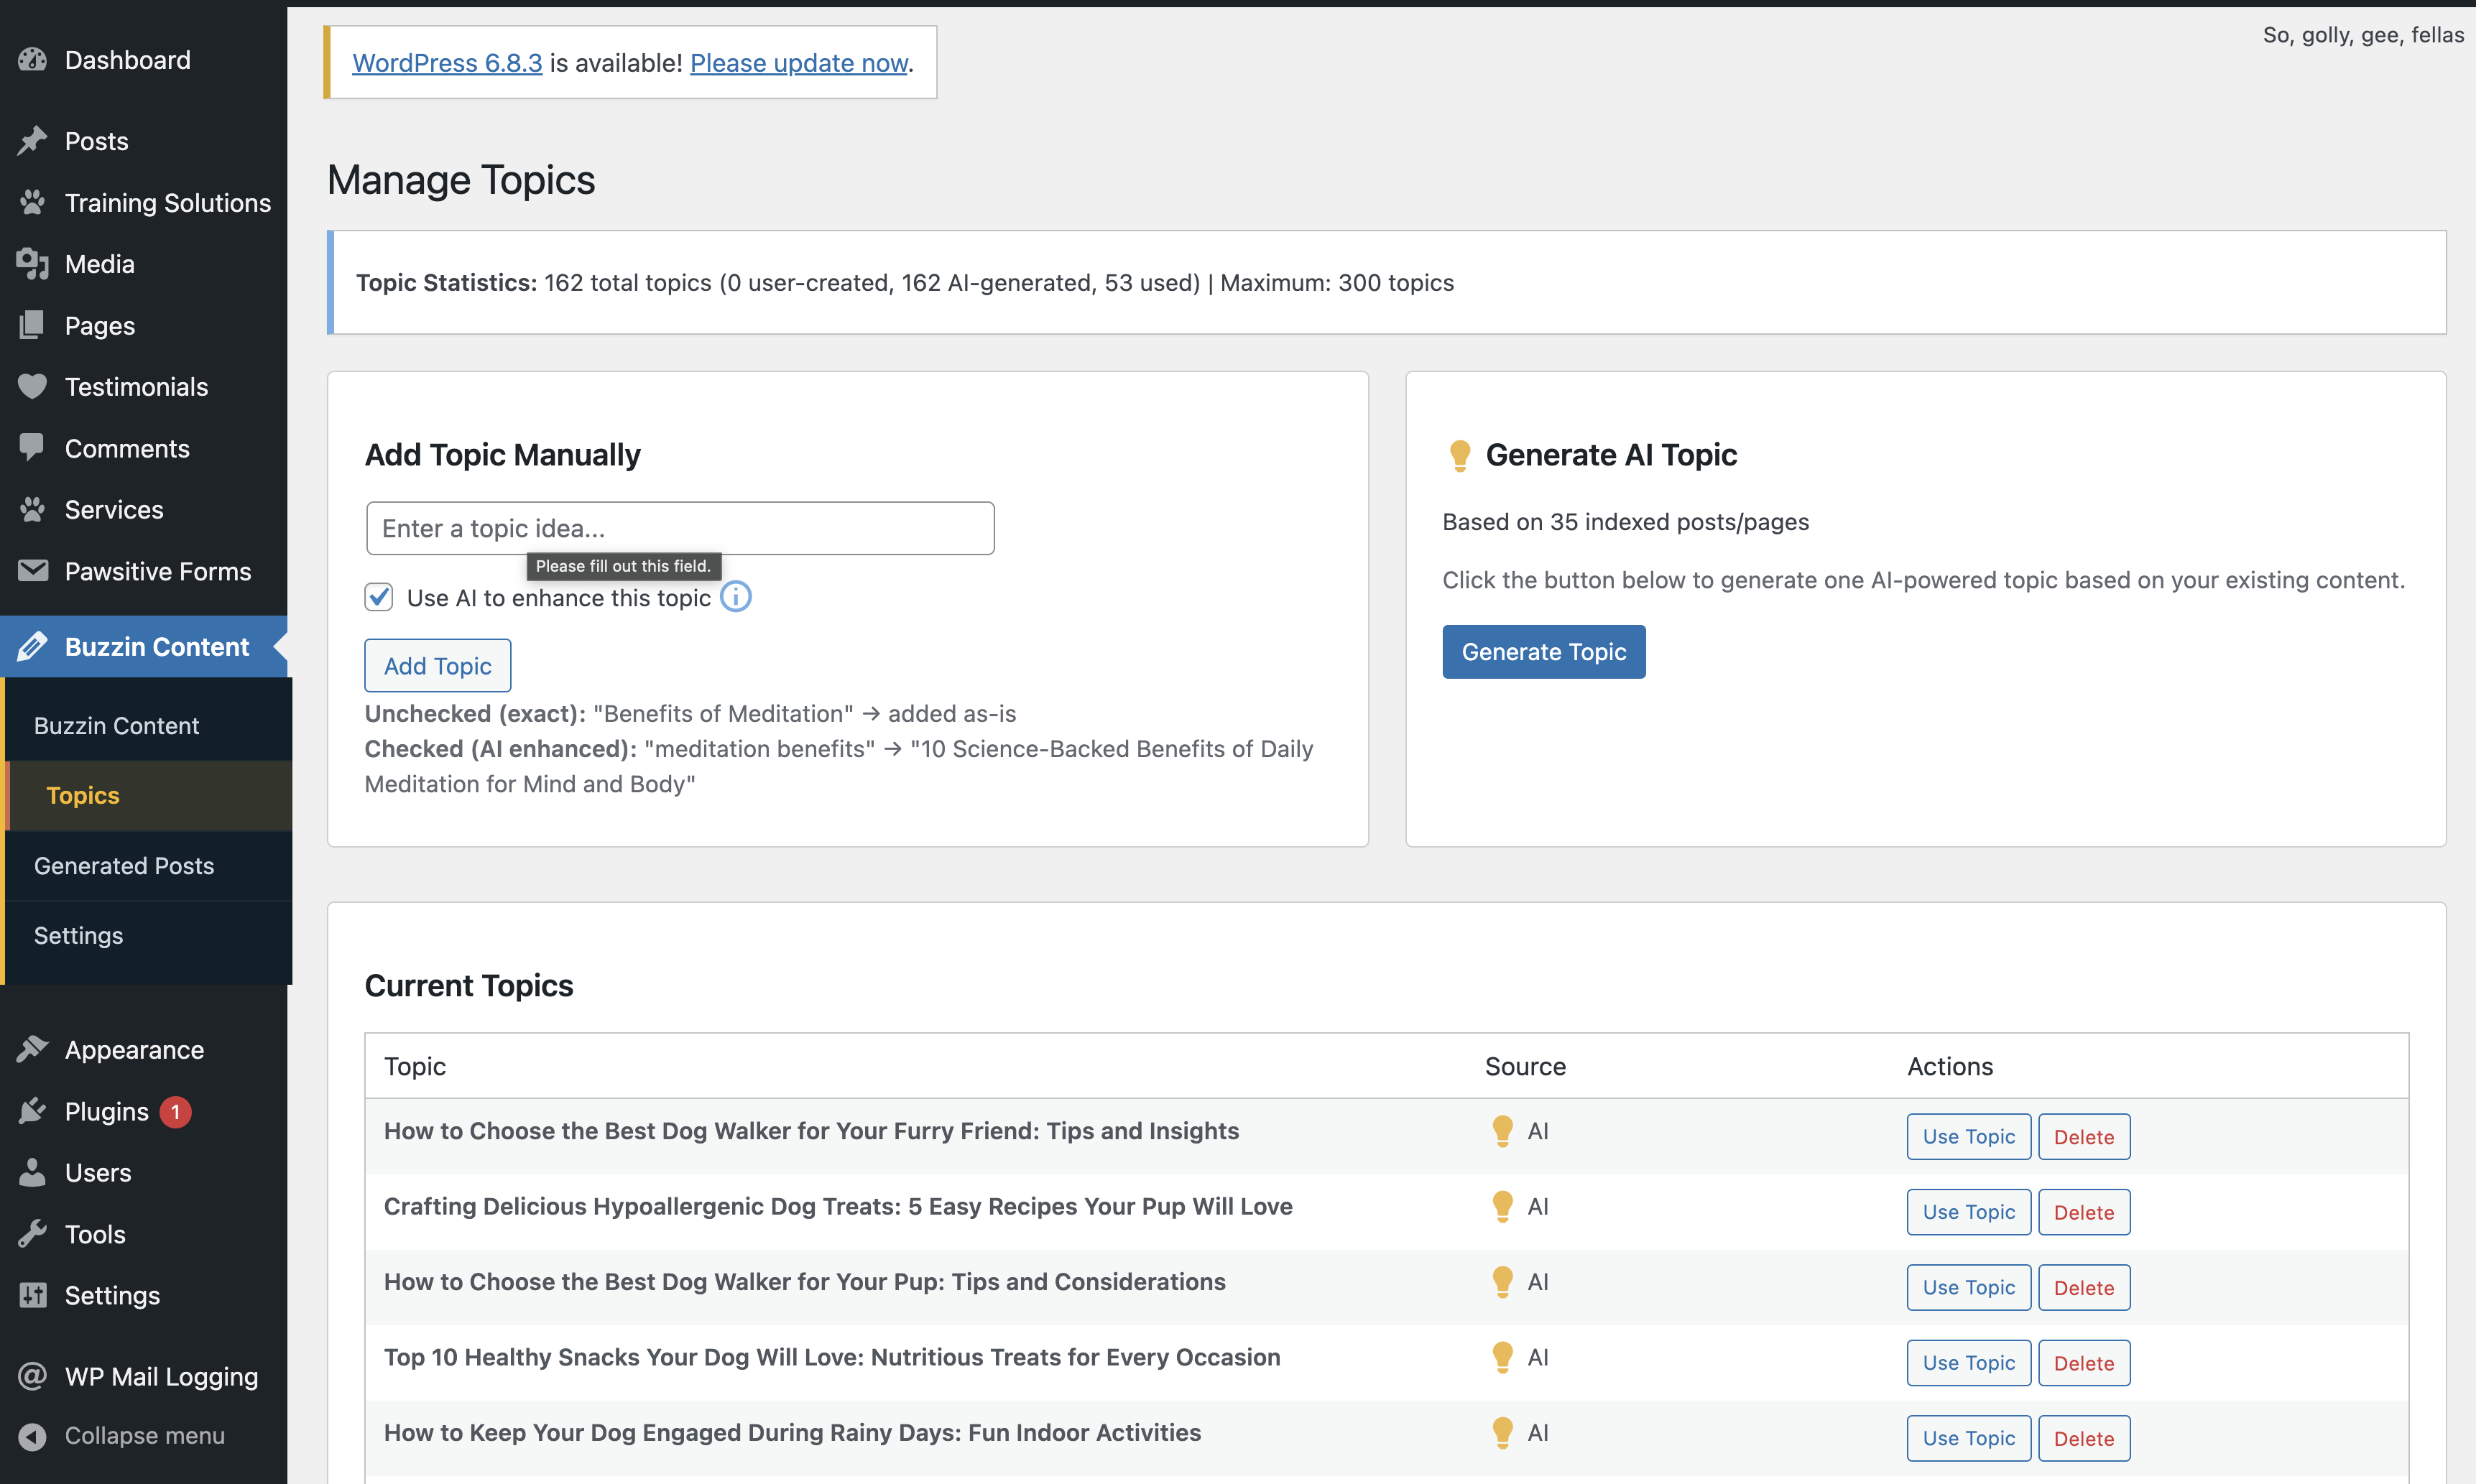Click the Testimonials heart icon
Viewport: 2476px width, 1484px height.
tap(32, 387)
